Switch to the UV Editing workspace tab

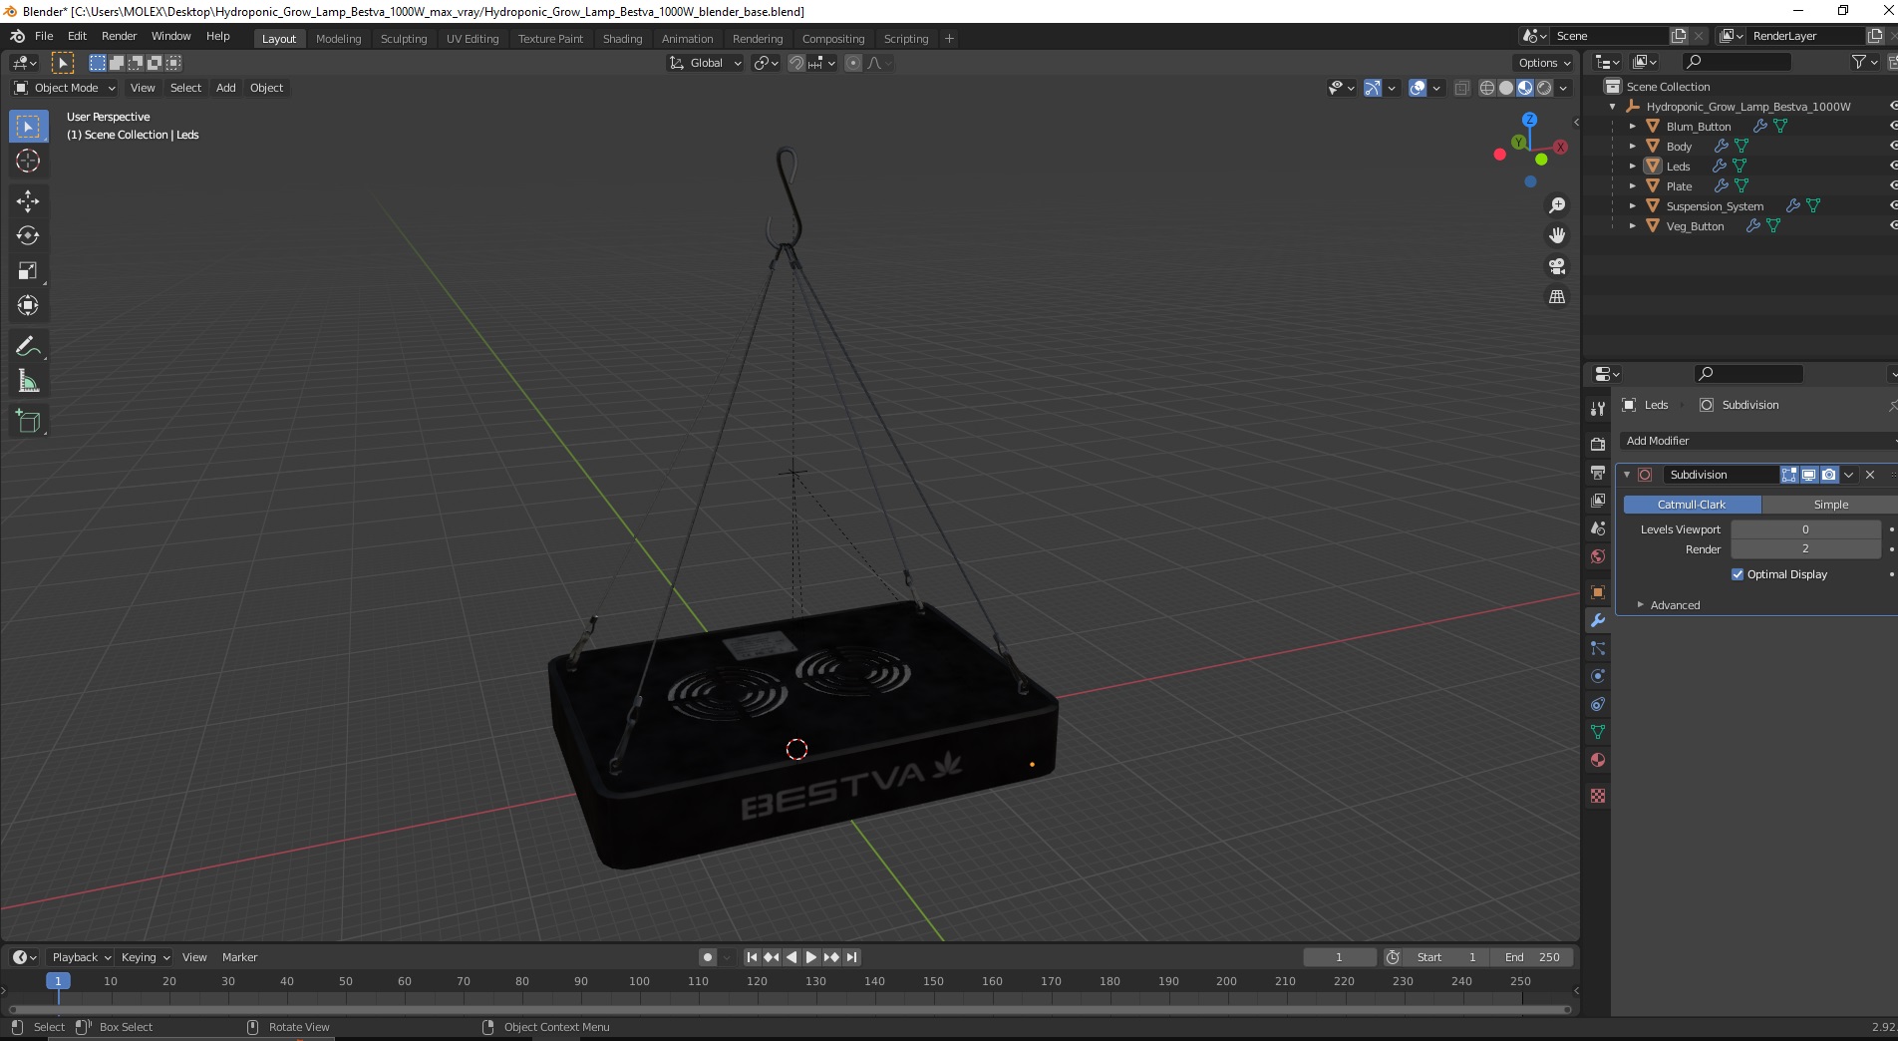473,39
